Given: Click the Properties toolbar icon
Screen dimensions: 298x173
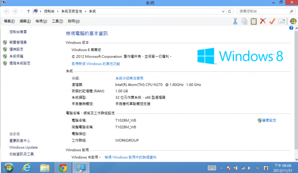Looking at the screenshot, I should tap(282, 21).
